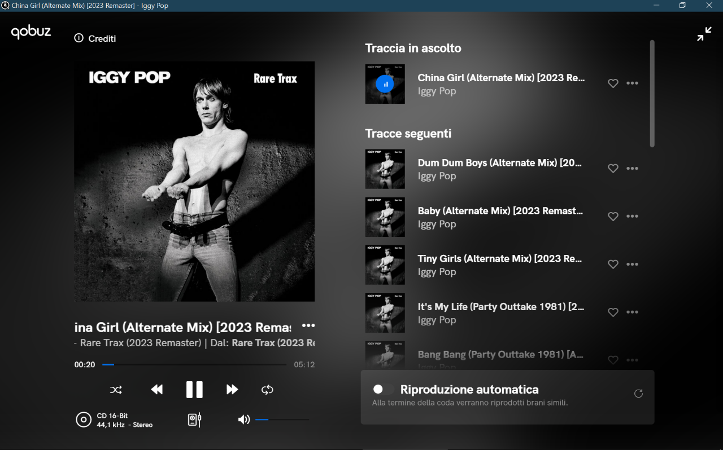Enable shuffle playback mode

116,390
